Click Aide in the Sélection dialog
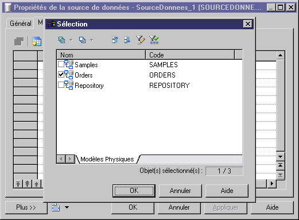The width and height of the screenshot is (299, 220). (x=227, y=191)
